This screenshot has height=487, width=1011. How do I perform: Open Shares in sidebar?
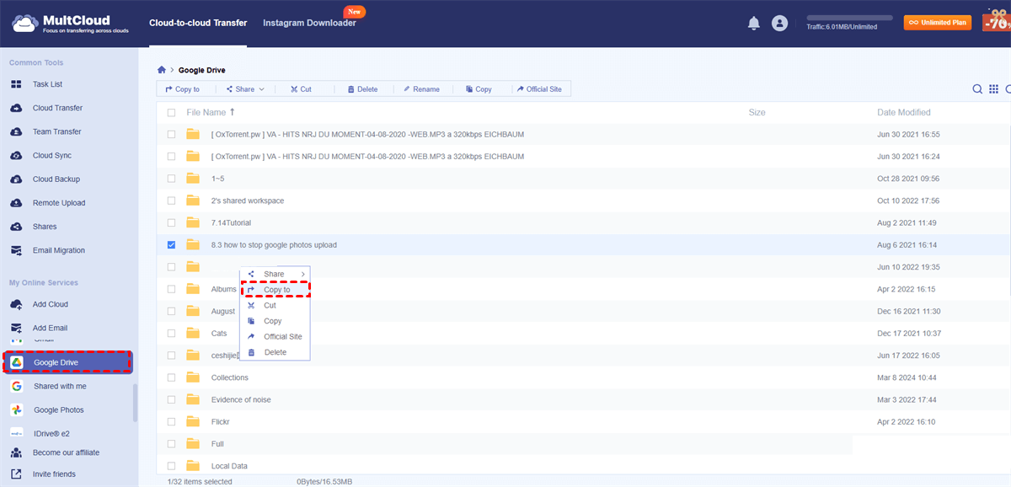coord(45,227)
